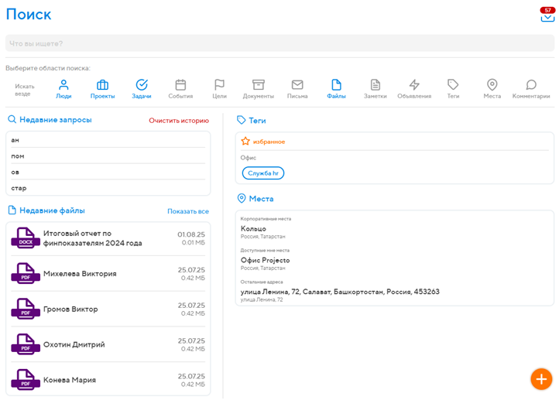This screenshot has width=559, height=400.
Task: Click the orange plus add button
Action: coord(540,378)
